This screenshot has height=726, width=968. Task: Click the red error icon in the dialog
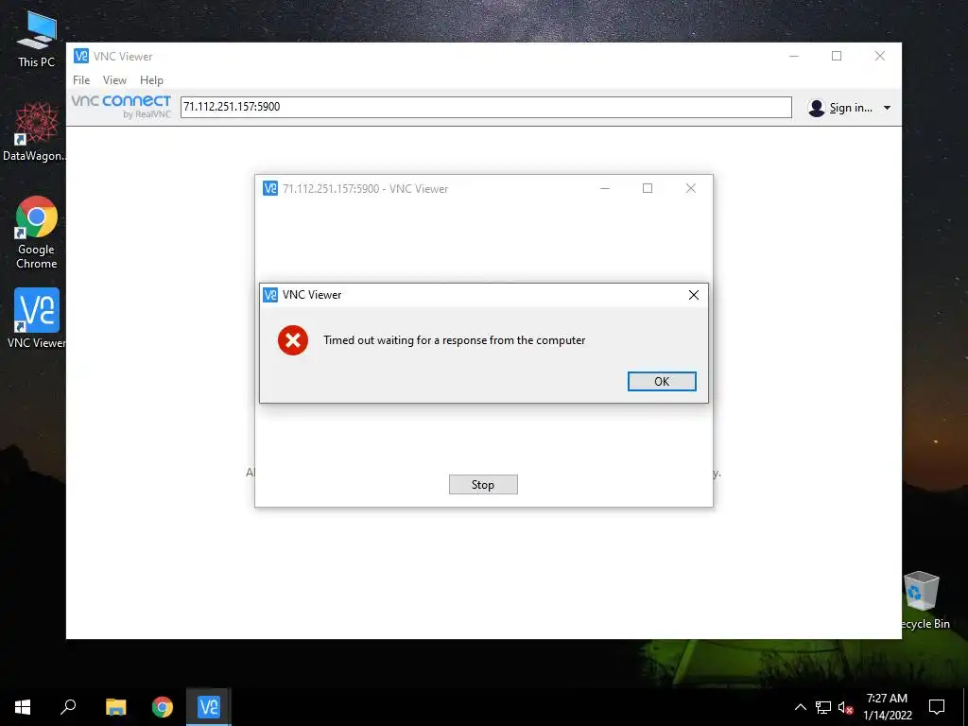pyautogui.click(x=293, y=340)
